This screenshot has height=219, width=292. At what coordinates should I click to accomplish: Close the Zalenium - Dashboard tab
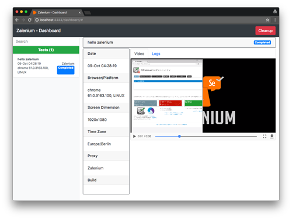pyautogui.click(x=79, y=12)
